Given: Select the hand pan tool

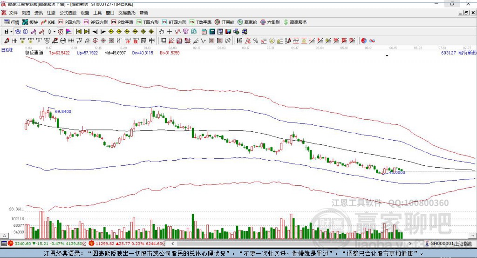Looking at the screenshot, I should pos(162,32).
